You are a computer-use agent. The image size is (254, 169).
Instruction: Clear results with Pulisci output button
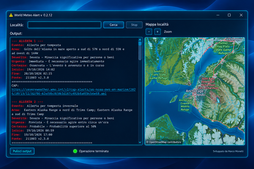click(22, 151)
